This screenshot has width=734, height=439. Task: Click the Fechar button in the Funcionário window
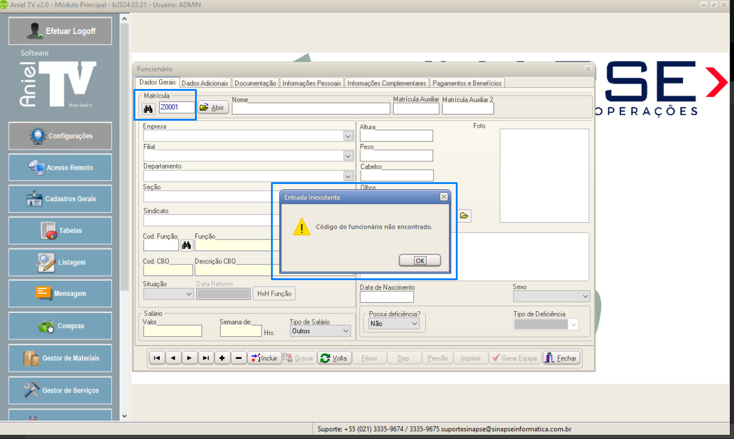561,358
